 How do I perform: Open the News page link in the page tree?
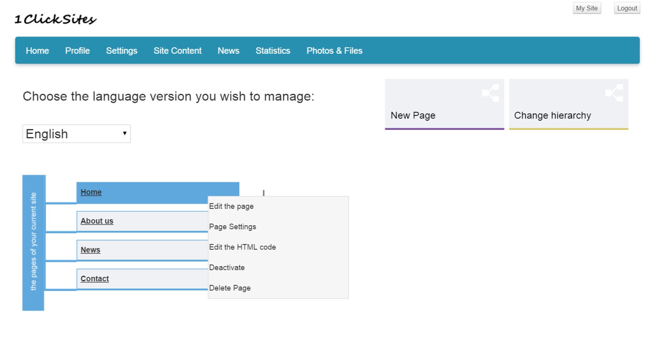pyautogui.click(x=90, y=250)
